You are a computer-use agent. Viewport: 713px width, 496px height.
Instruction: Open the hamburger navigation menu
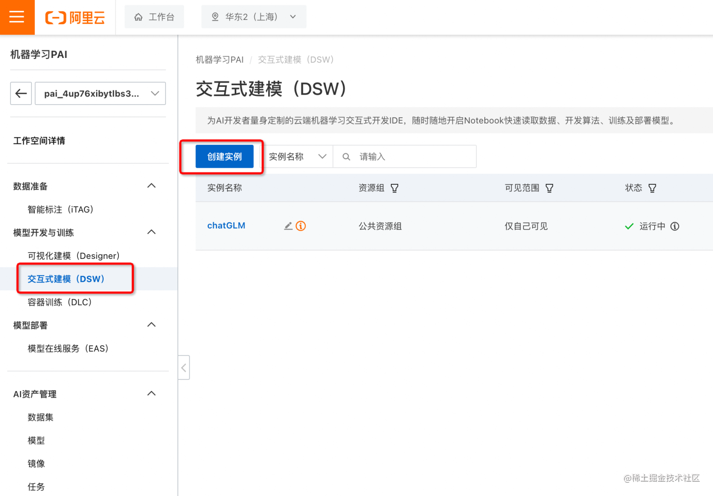pos(17,17)
